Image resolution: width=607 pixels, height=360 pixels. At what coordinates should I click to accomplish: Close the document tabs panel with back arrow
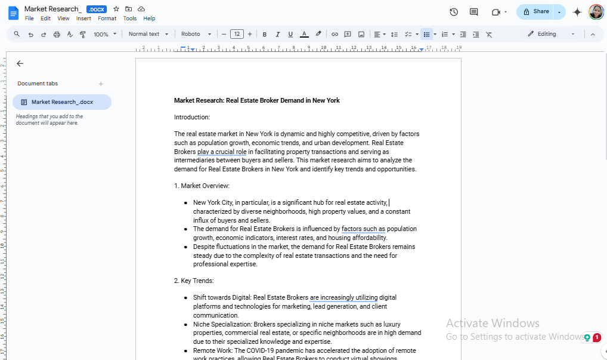pos(20,63)
